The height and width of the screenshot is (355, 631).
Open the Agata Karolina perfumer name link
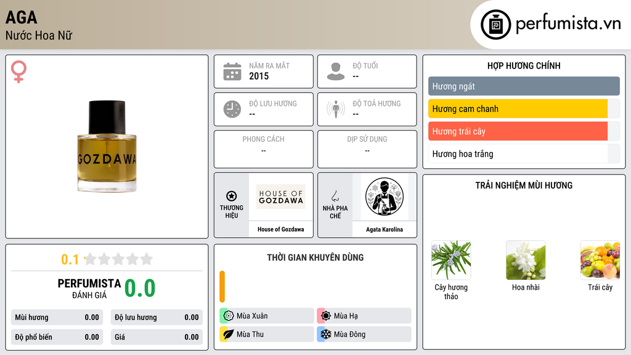pyautogui.click(x=385, y=229)
